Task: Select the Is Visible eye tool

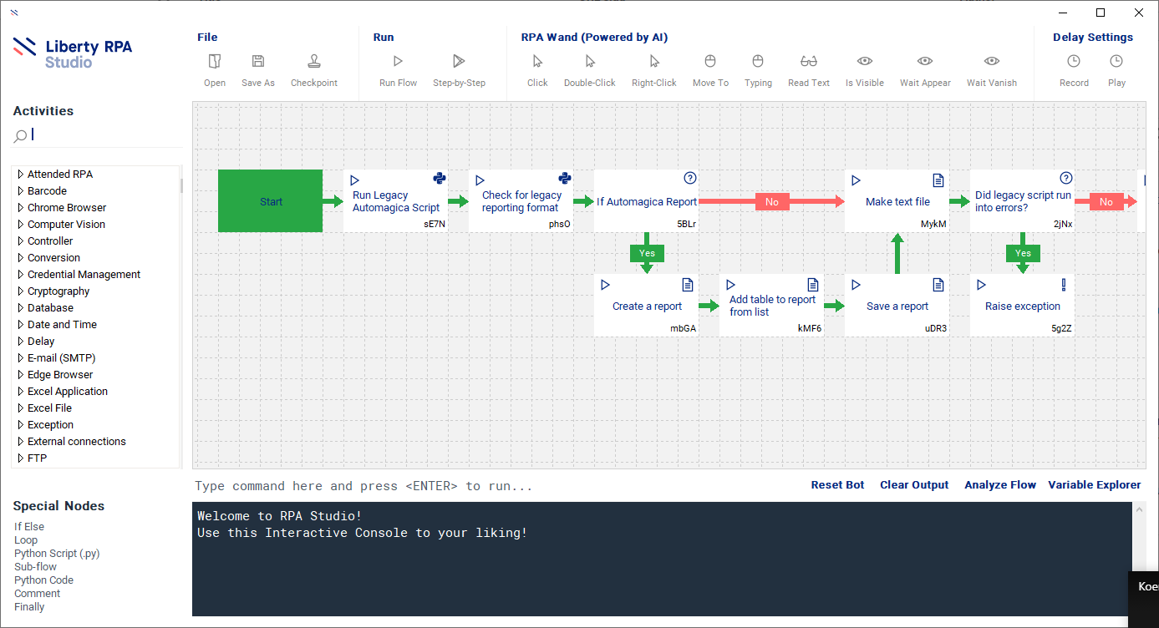Action: (x=865, y=62)
